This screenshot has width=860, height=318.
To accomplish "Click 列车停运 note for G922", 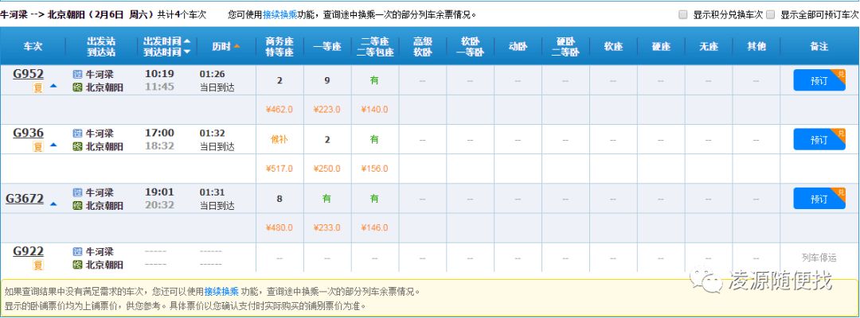I will tap(819, 258).
